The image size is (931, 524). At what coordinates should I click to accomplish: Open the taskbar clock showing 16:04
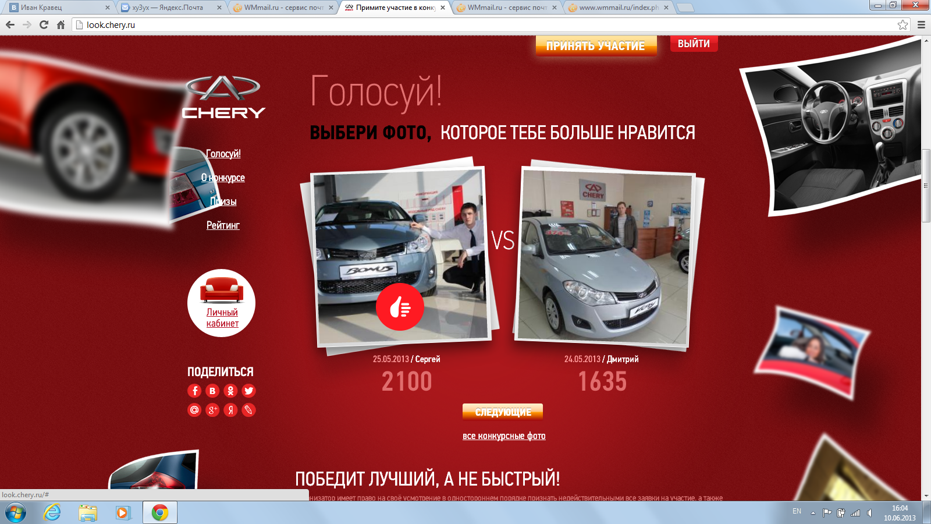[900, 513]
